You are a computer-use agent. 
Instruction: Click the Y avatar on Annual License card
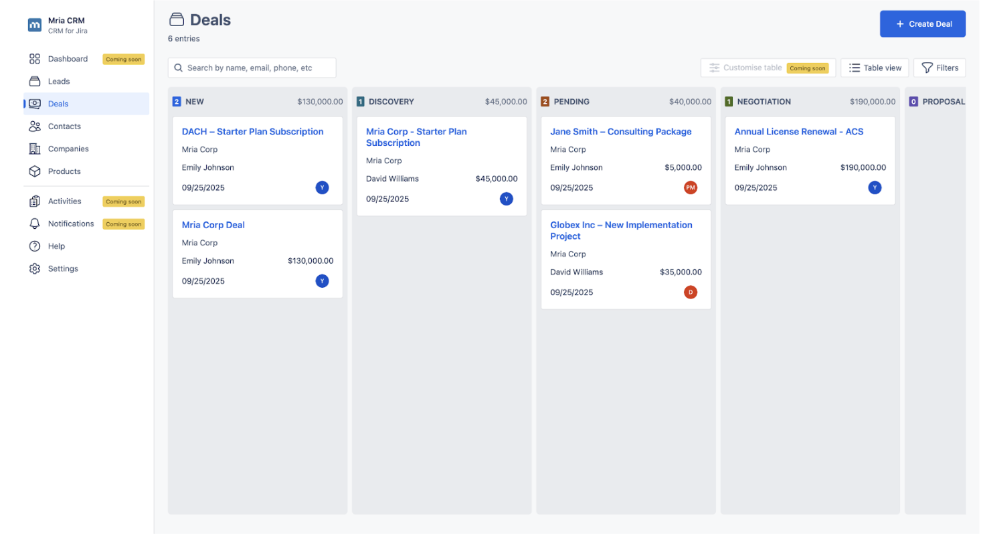[x=875, y=188]
